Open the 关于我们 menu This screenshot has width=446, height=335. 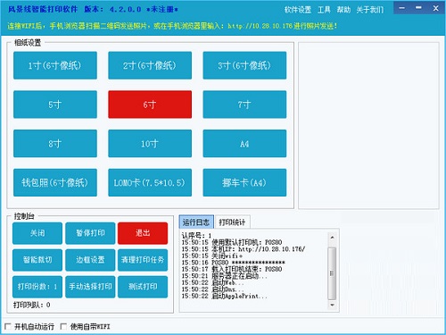coord(370,10)
